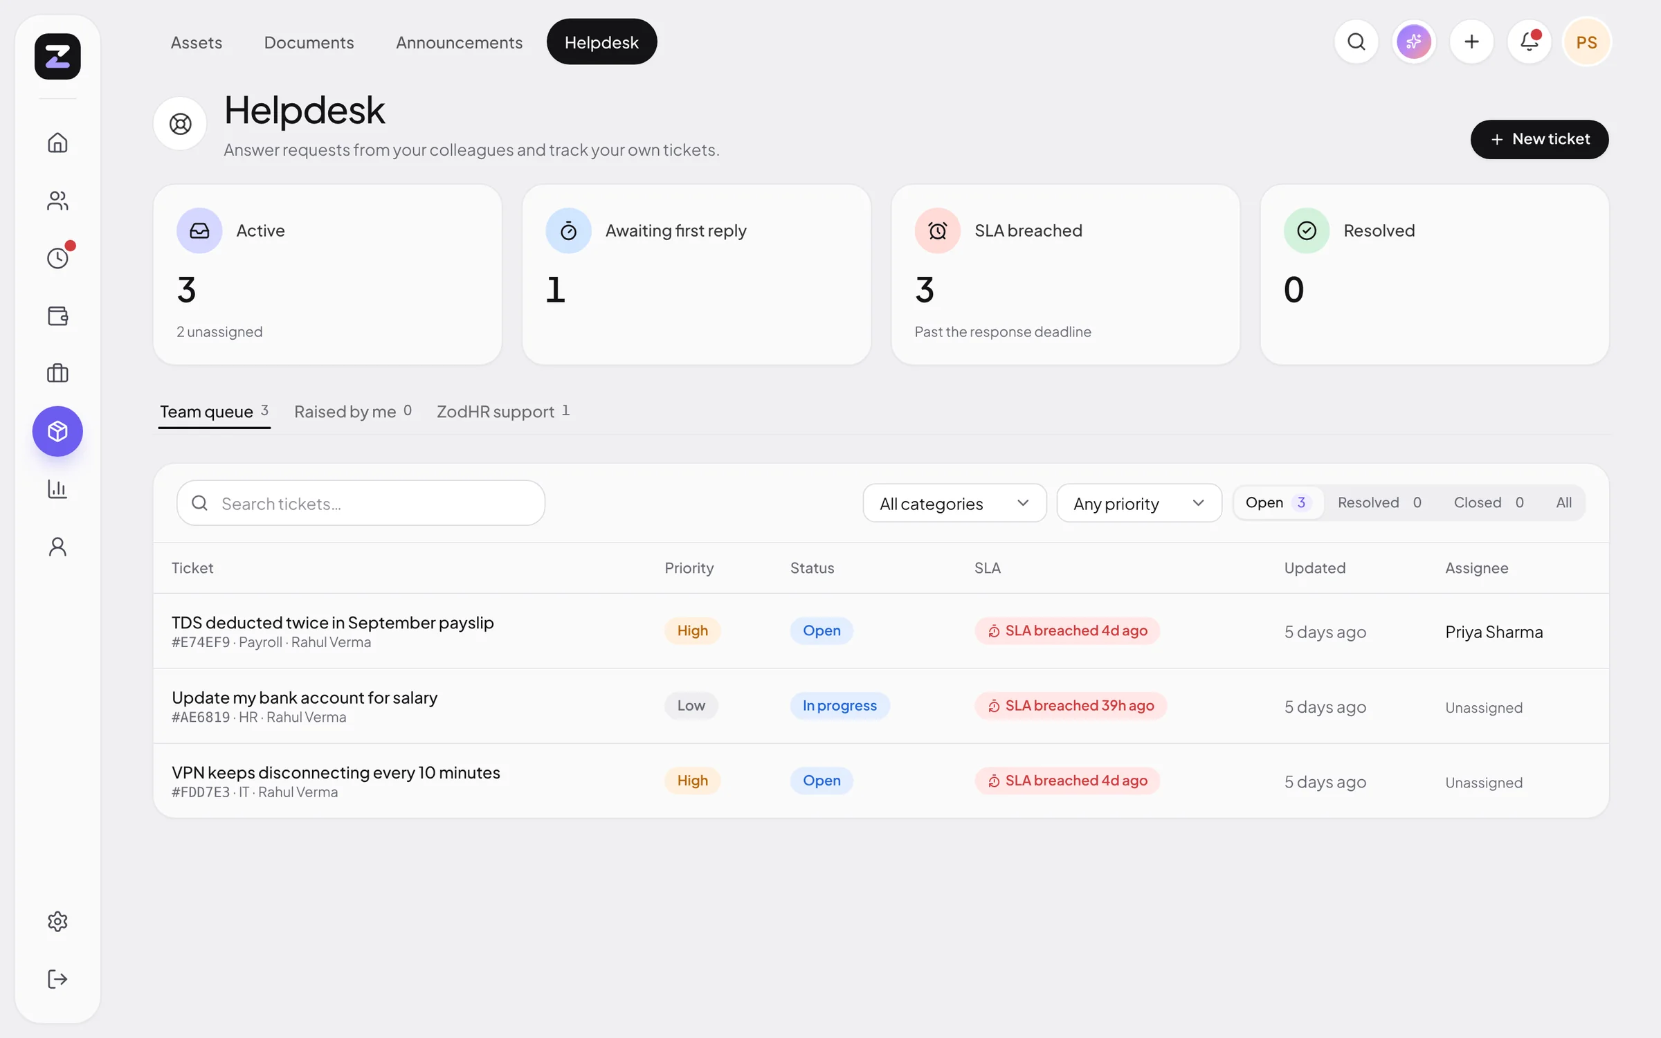Open the People icon in sidebar
1661x1038 pixels.
click(x=57, y=201)
